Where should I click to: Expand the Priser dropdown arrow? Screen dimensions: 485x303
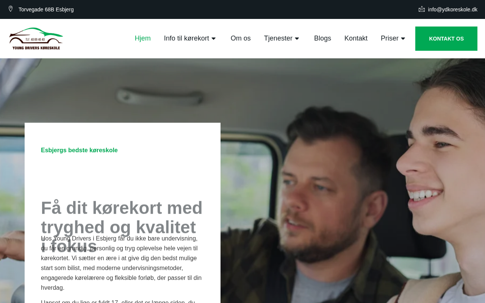(x=403, y=39)
